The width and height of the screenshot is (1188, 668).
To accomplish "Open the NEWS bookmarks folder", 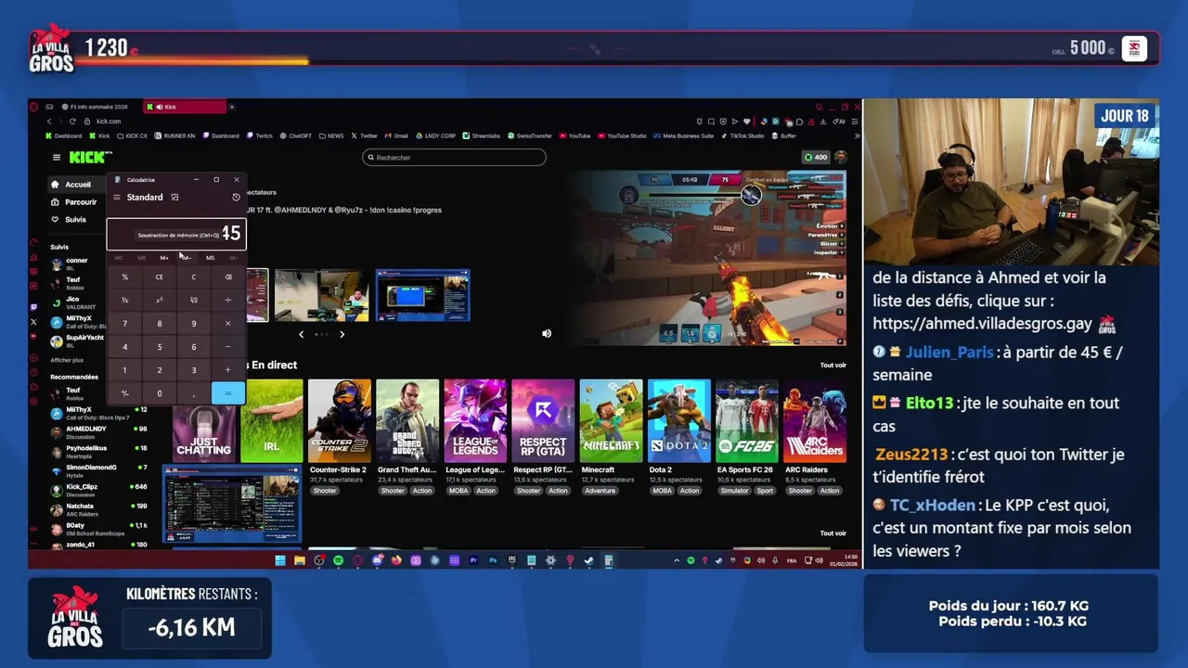I will click(331, 136).
